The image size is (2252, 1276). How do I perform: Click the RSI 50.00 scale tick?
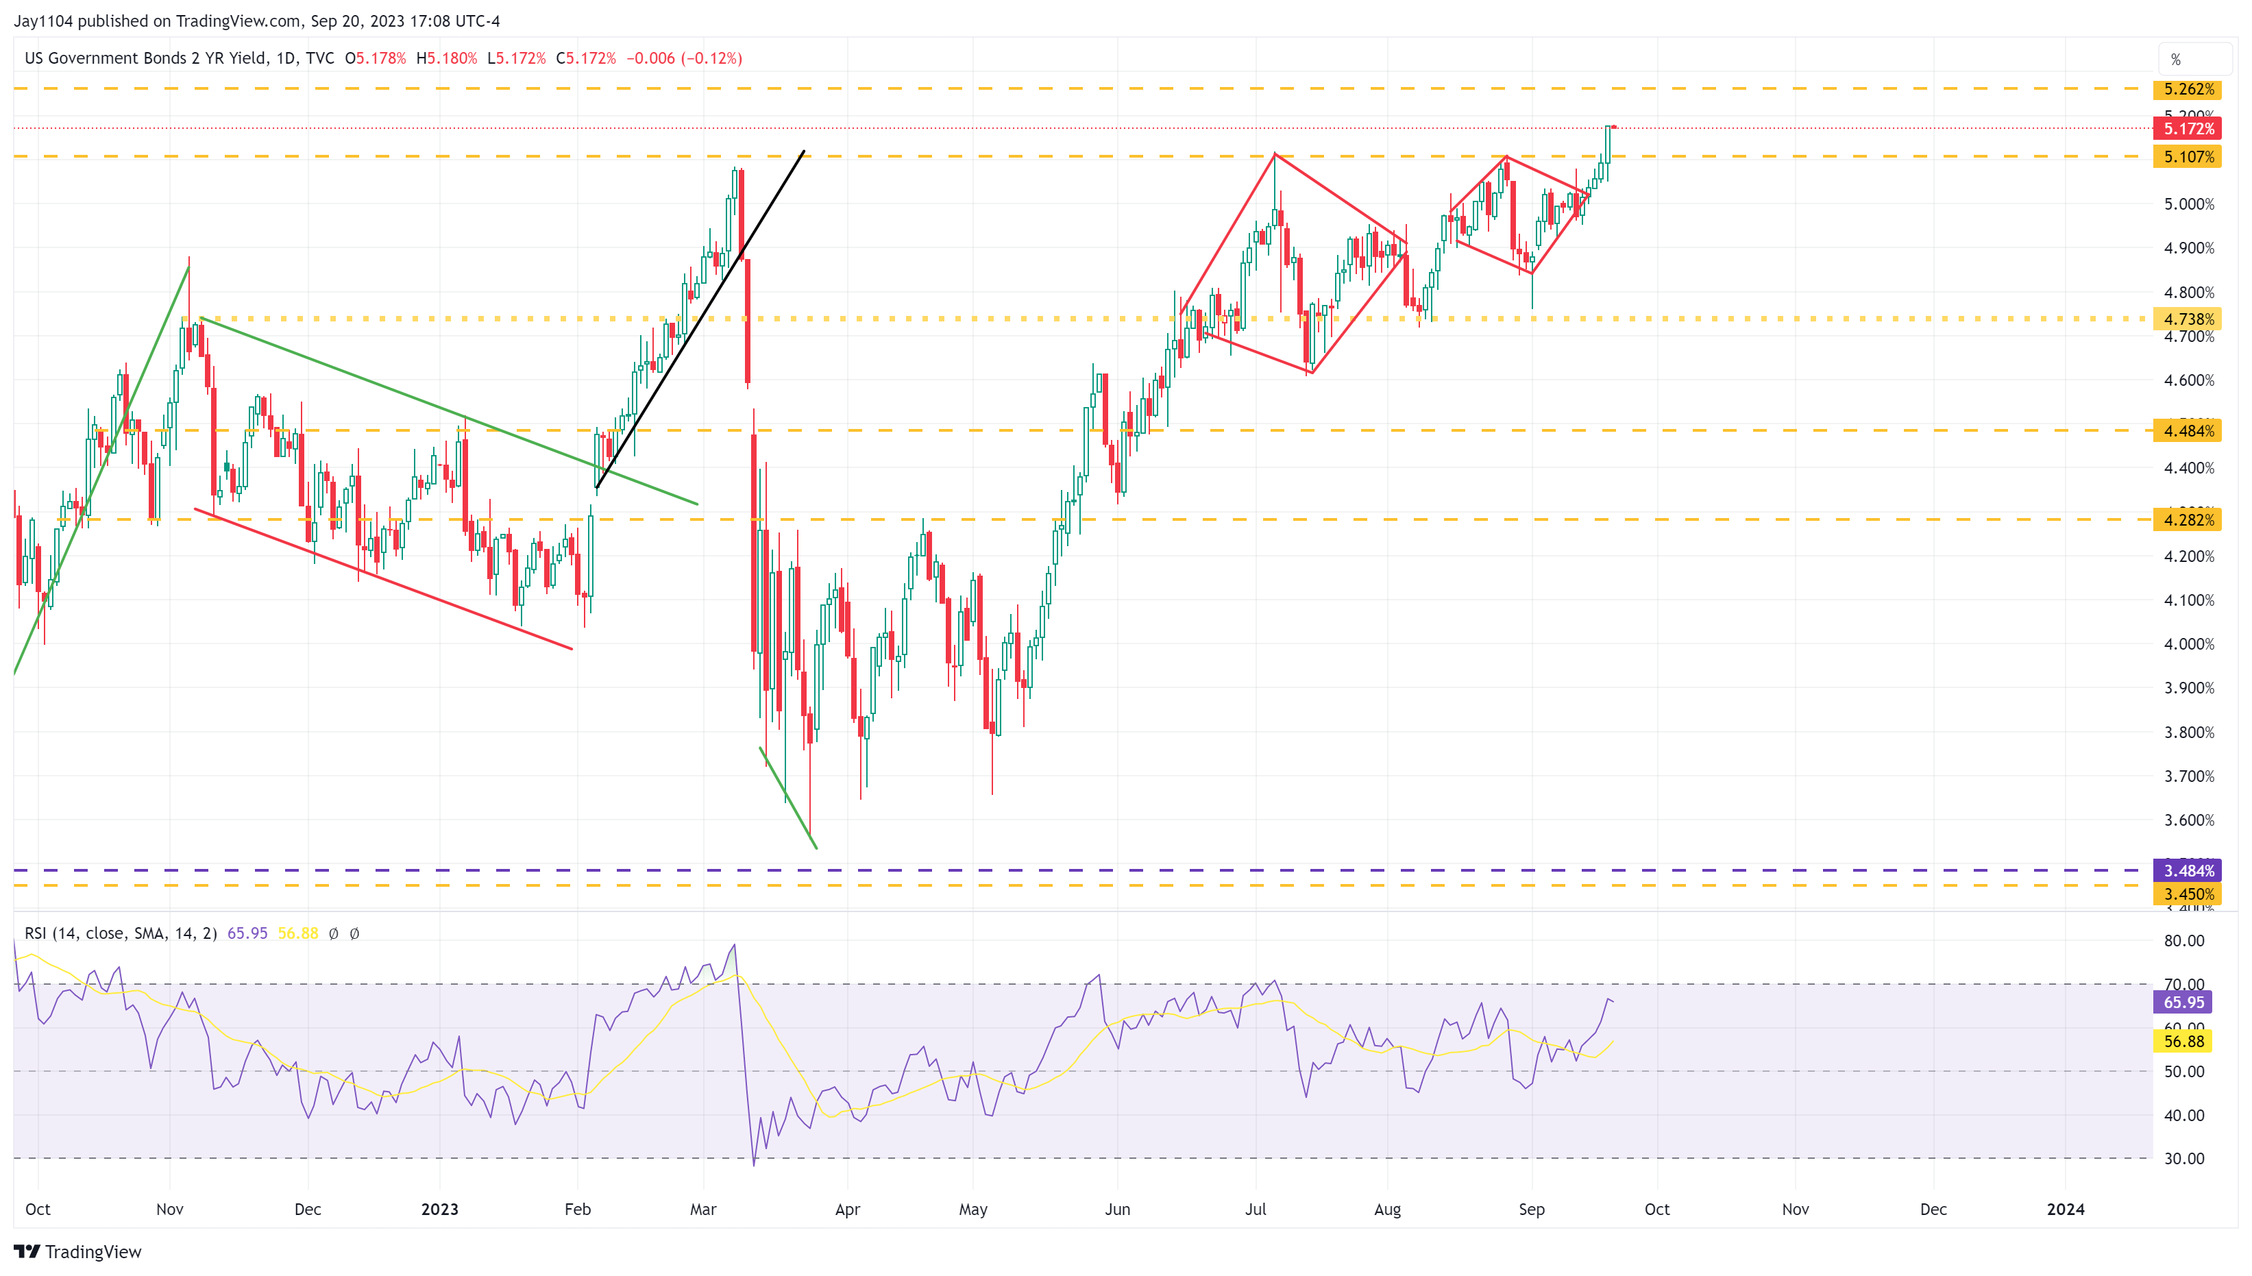click(2183, 1071)
